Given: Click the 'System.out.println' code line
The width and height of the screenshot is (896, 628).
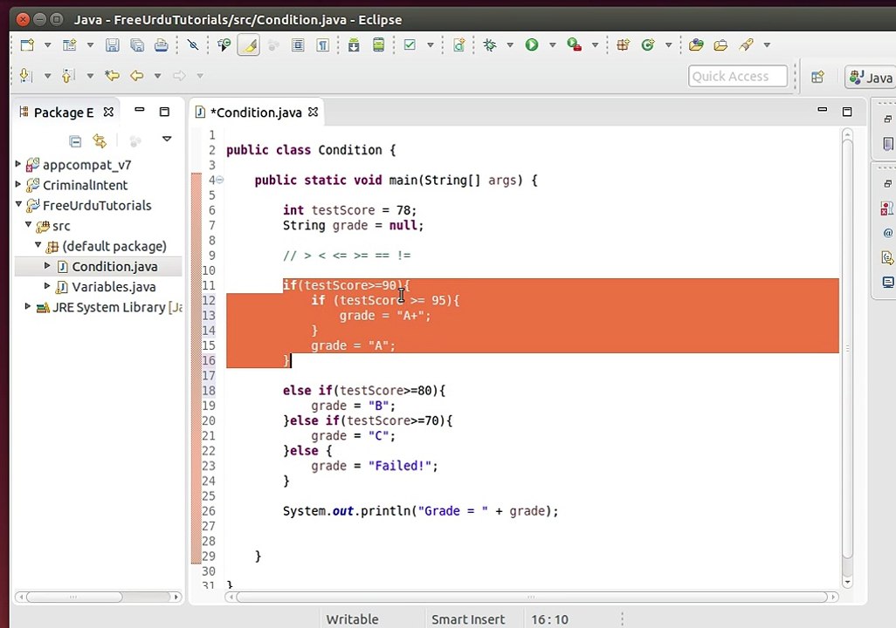Looking at the screenshot, I should pyautogui.click(x=420, y=511).
